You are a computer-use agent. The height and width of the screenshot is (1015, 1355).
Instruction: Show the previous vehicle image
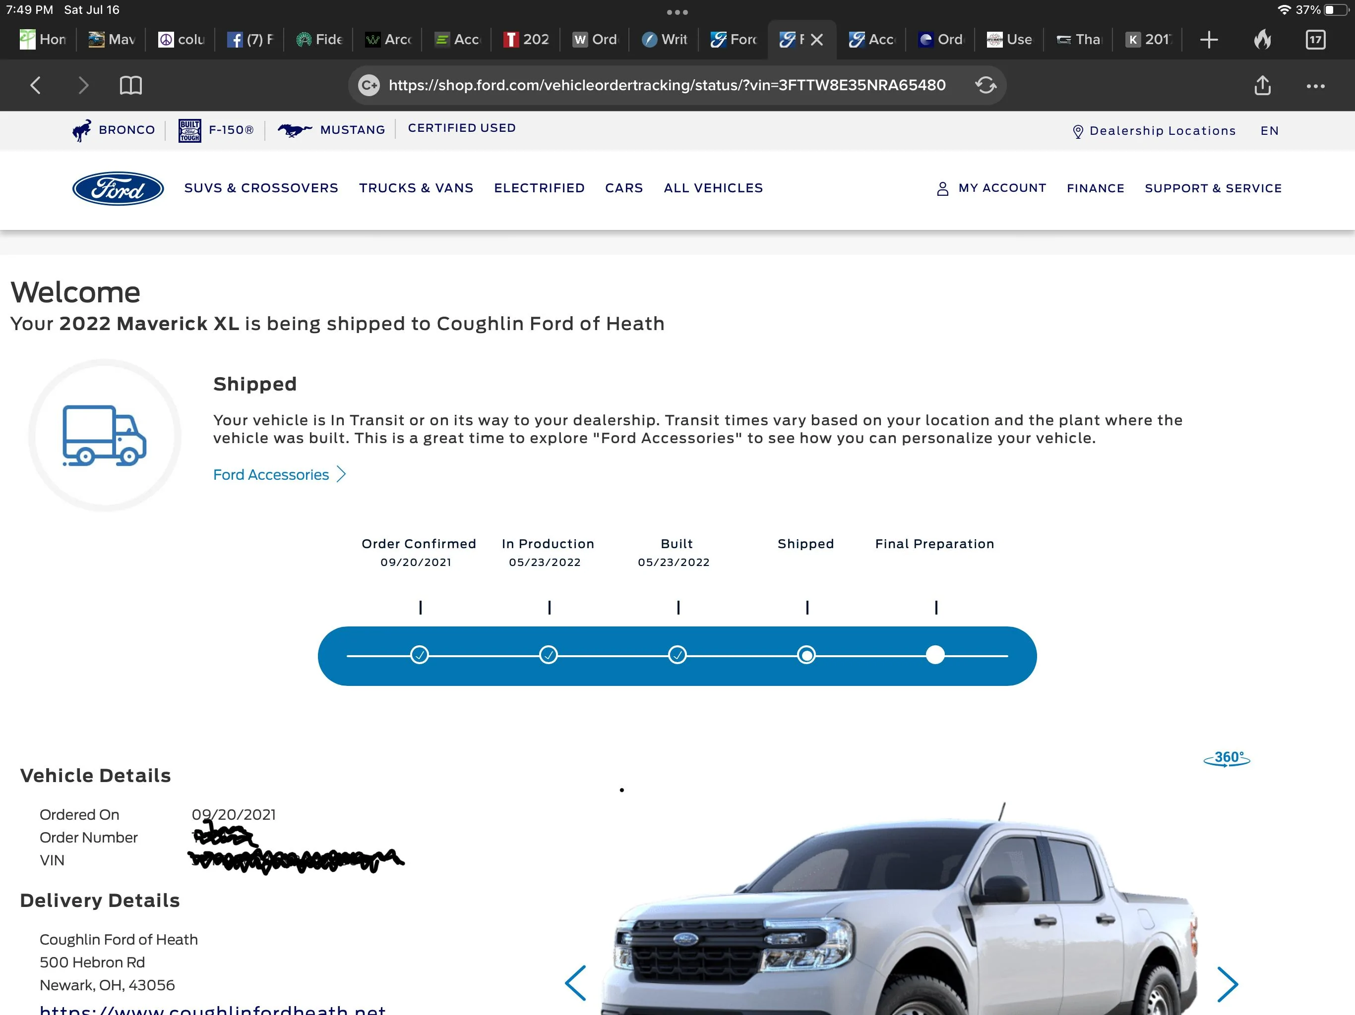[x=575, y=983]
